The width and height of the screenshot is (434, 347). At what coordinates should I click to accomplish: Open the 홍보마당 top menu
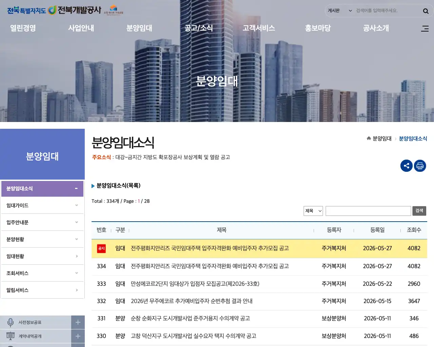(x=318, y=28)
